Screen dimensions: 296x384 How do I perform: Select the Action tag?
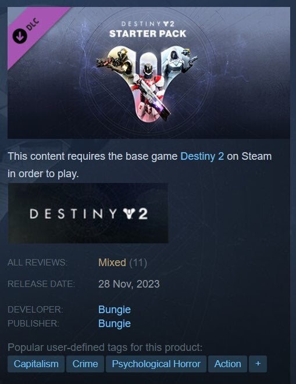click(x=227, y=364)
